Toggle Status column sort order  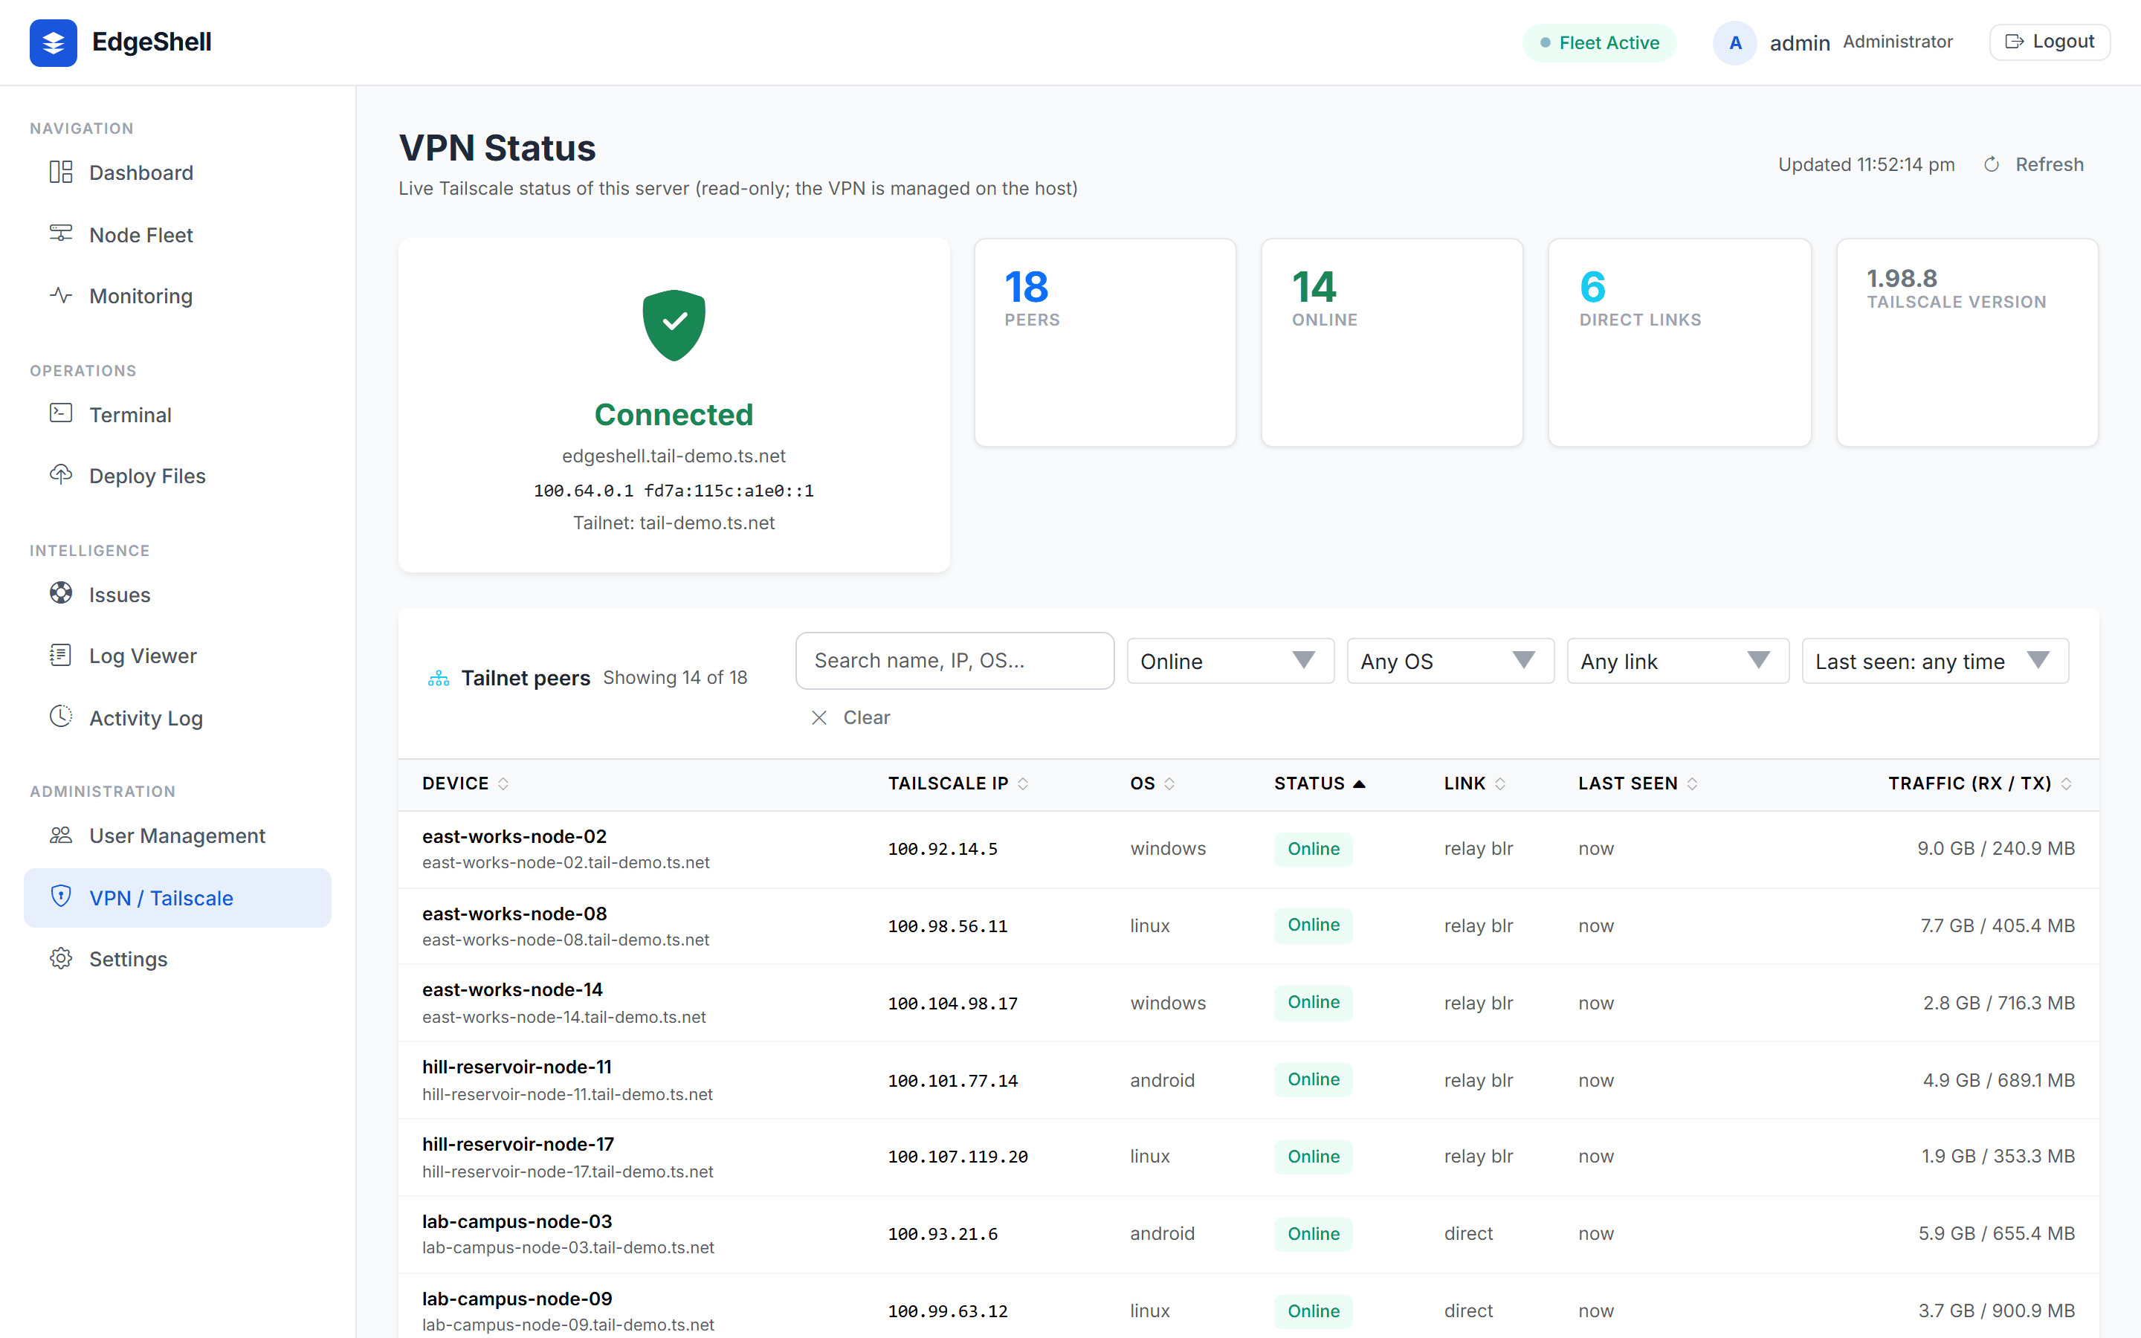click(1320, 783)
